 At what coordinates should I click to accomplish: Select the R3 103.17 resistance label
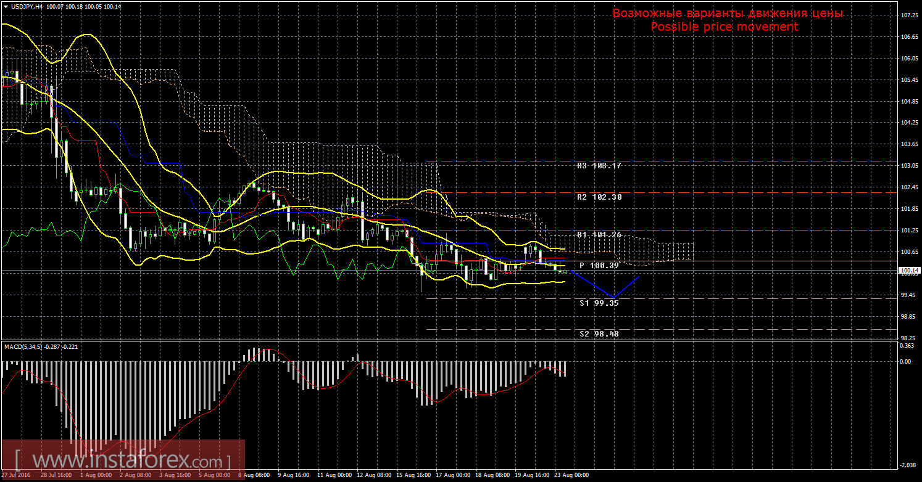[x=599, y=166]
